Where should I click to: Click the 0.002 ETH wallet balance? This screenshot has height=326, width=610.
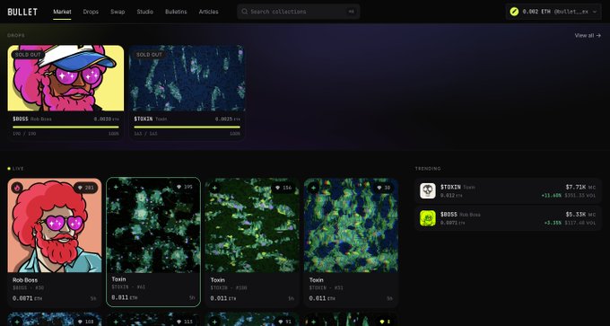pos(536,12)
